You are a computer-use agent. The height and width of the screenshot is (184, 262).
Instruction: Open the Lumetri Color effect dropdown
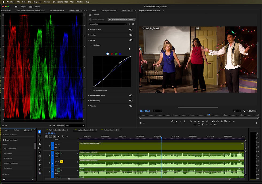(108, 24)
